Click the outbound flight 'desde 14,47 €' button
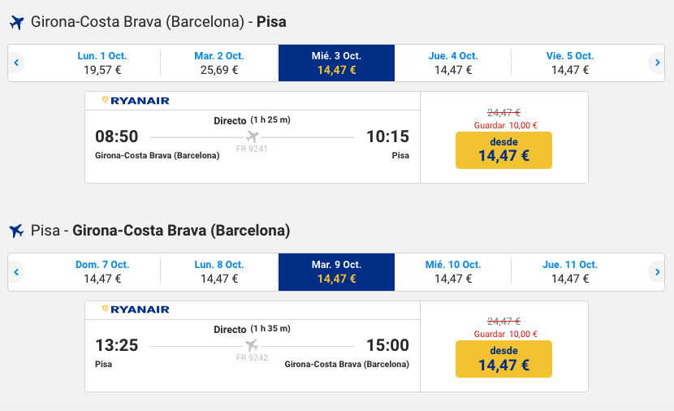 tap(503, 150)
